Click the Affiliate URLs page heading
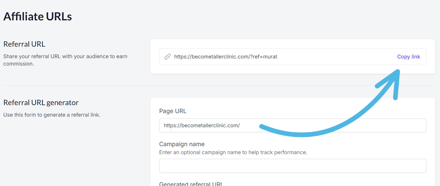Image resolution: width=440 pixels, height=186 pixels. [38, 17]
